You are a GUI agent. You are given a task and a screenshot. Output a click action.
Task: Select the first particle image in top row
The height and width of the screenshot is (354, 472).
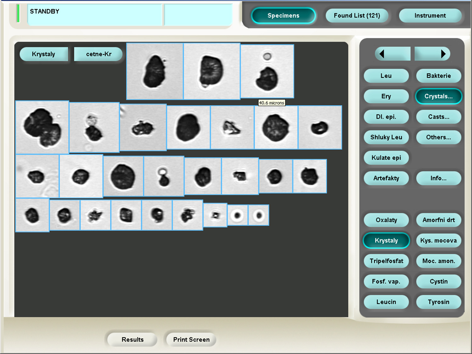(155, 71)
